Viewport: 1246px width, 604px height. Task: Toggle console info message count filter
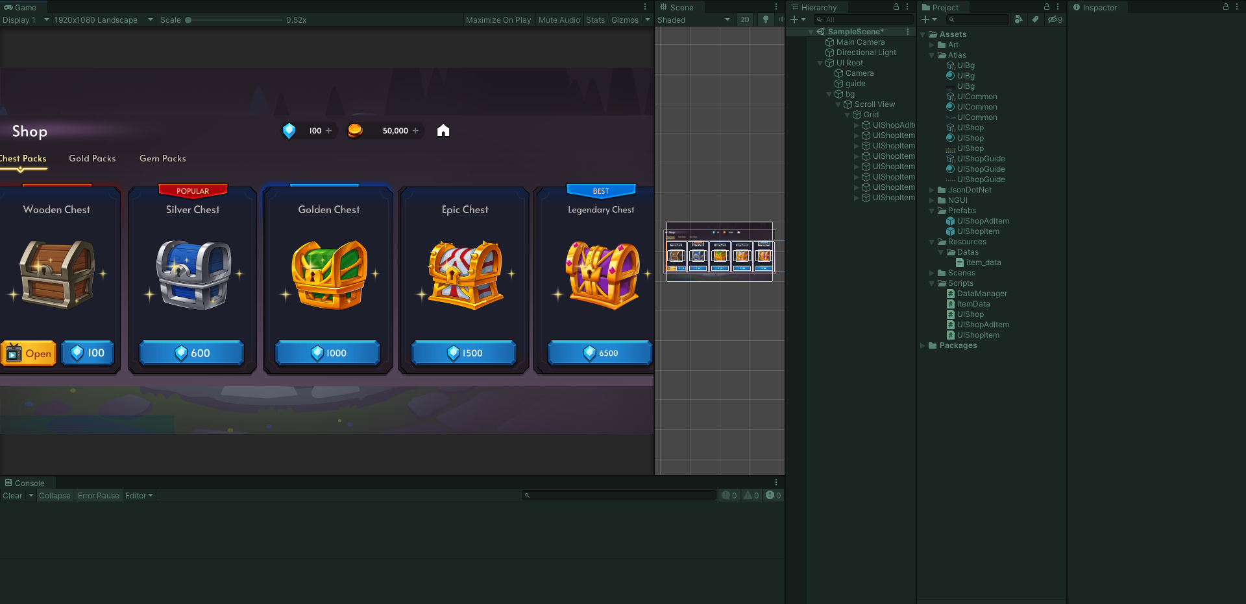(729, 496)
